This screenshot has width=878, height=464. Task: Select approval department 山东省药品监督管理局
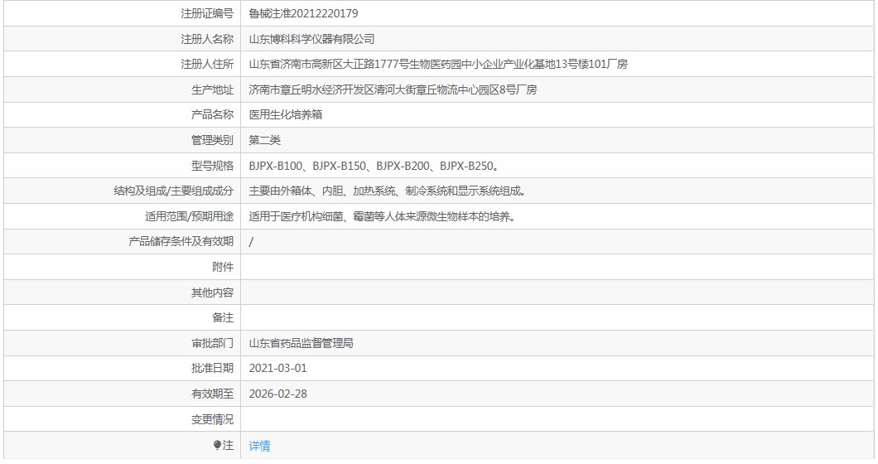(301, 343)
